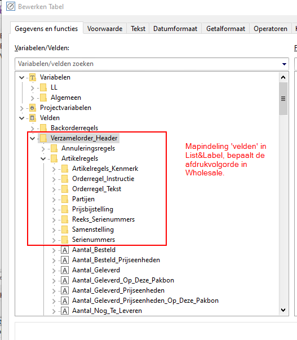Click in the Variabelen/velden zoeken field
The image size is (297, 340).
click(148, 64)
